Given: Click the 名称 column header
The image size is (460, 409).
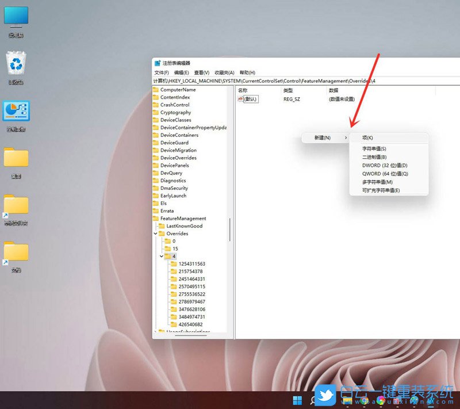Looking at the screenshot, I should tap(243, 90).
